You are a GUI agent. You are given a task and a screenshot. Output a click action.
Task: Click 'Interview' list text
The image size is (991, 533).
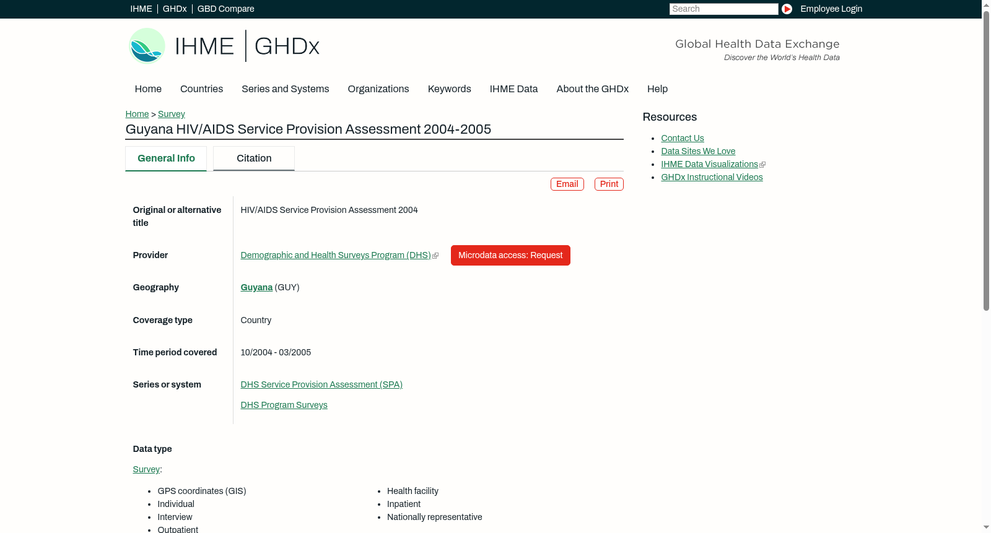[x=175, y=517]
